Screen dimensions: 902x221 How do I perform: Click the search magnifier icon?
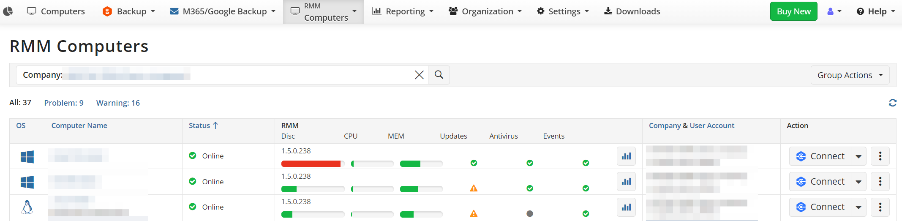click(439, 75)
